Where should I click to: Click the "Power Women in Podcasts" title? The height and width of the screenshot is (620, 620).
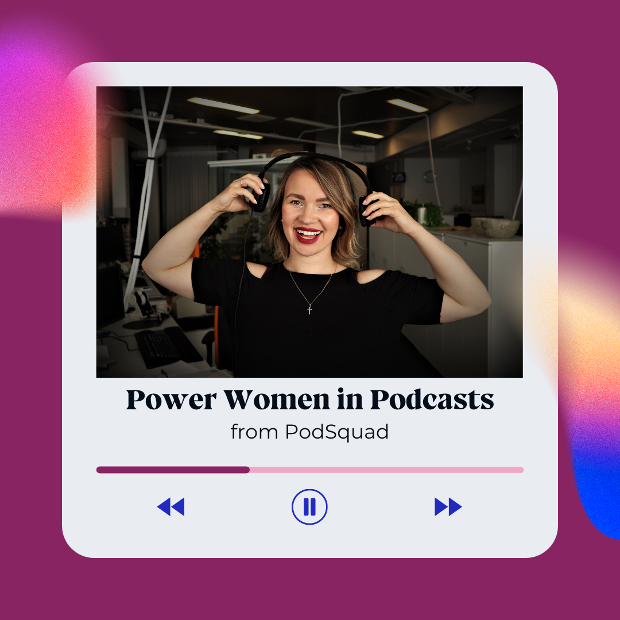point(310,400)
